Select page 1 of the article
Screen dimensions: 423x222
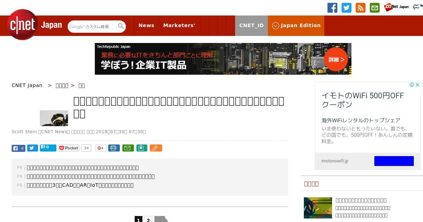pyautogui.click(x=139, y=220)
